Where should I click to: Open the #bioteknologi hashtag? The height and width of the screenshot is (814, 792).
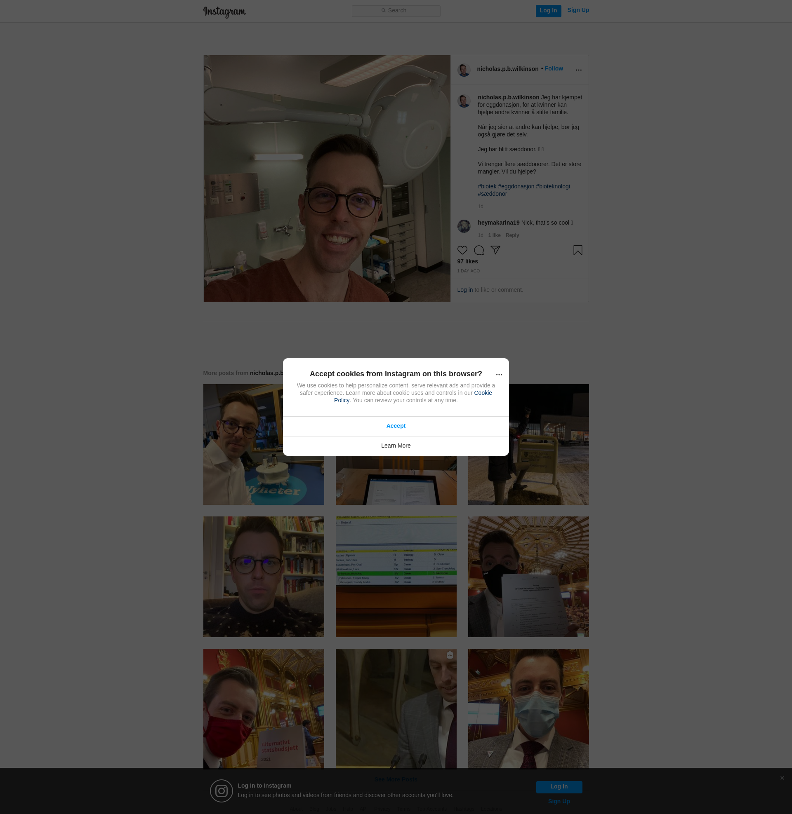553,186
